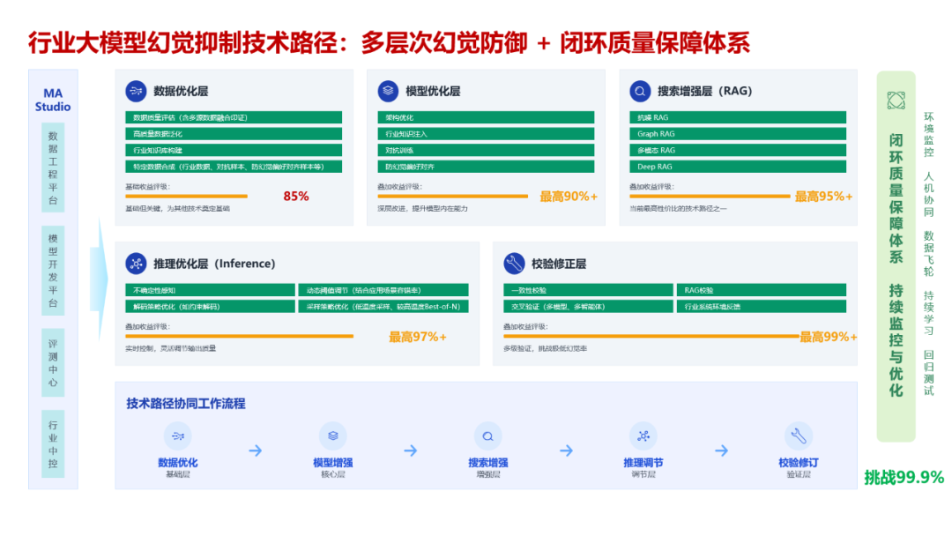Click the orange rating bar under 推理优化层
The height and width of the screenshot is (536, 952).
coord(239,336)
